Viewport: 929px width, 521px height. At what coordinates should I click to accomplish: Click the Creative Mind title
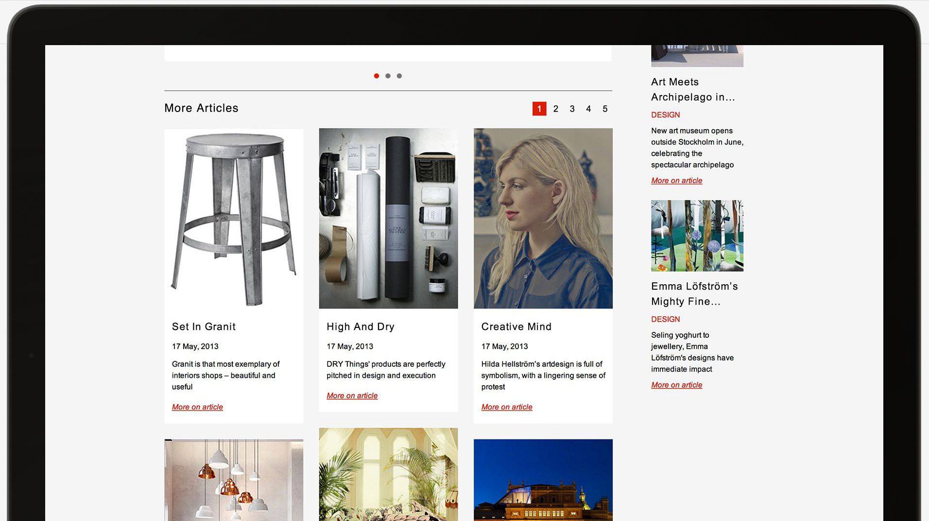click(x=516, y=326)
